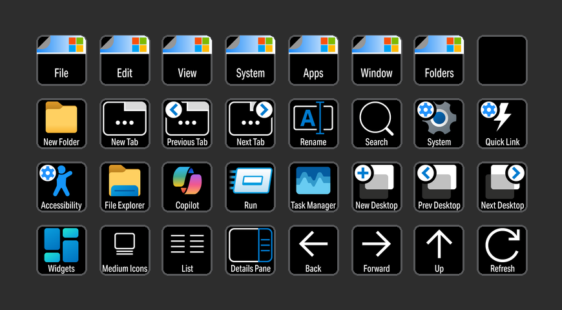Open the View menu key

pos(187,60)
